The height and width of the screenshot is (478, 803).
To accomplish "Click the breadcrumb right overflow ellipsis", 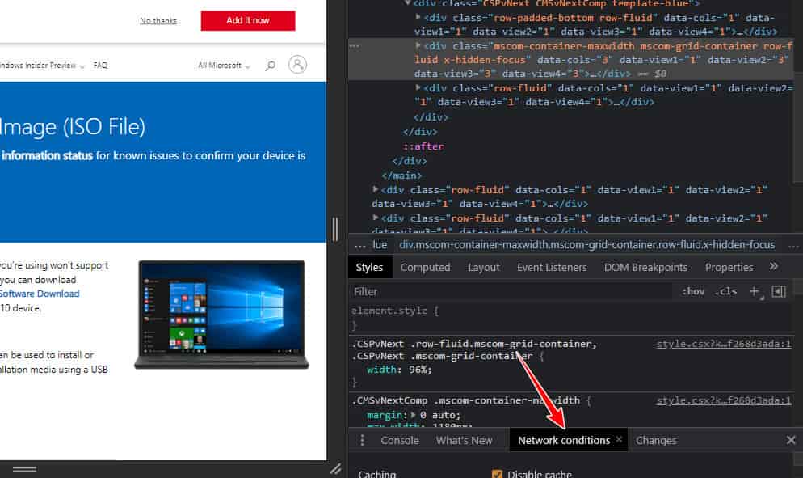I will [794, 246].
